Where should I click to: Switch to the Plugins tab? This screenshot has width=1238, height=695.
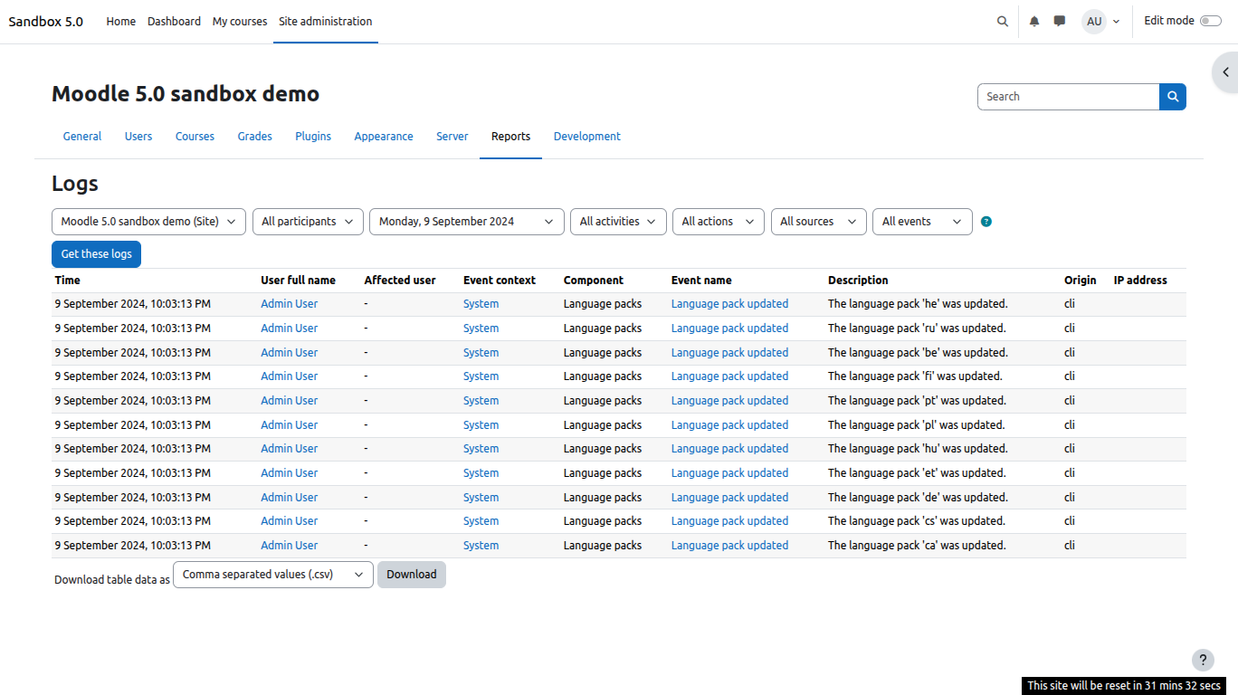[x=313, y=136]
